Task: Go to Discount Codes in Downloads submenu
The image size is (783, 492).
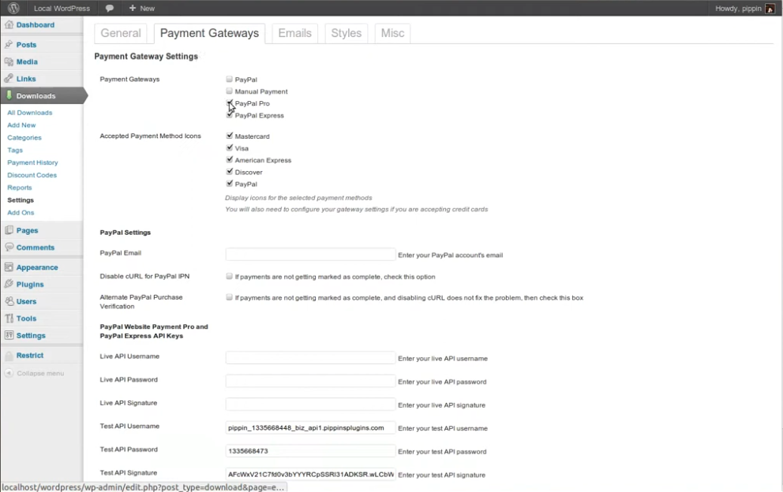Action: click(x=32, y=175)
